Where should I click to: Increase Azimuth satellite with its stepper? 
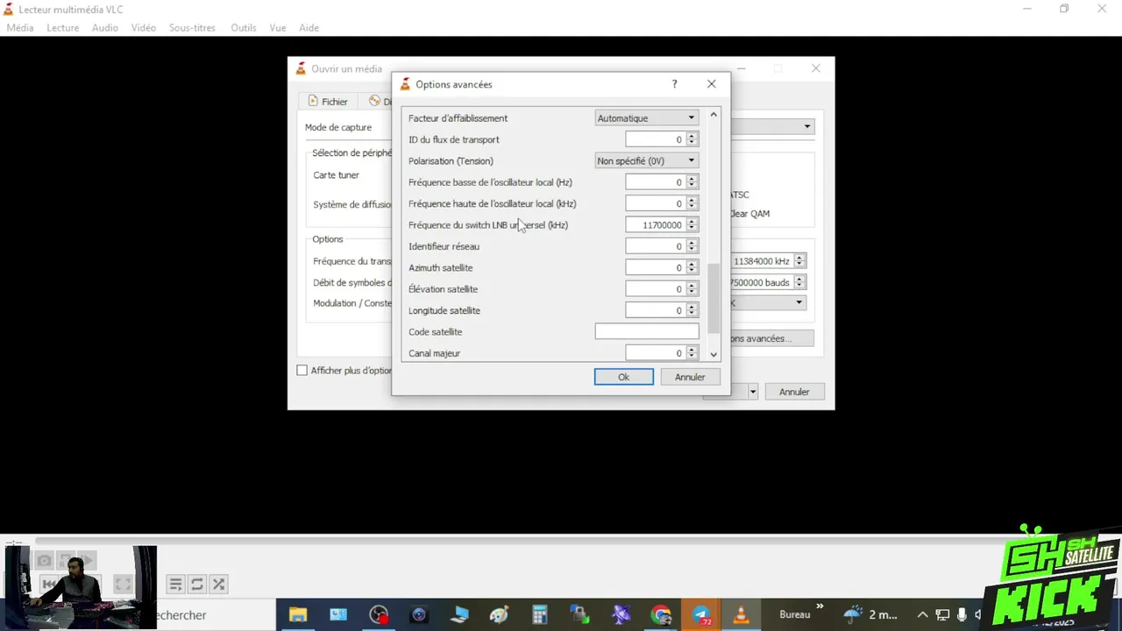point(692,264)
